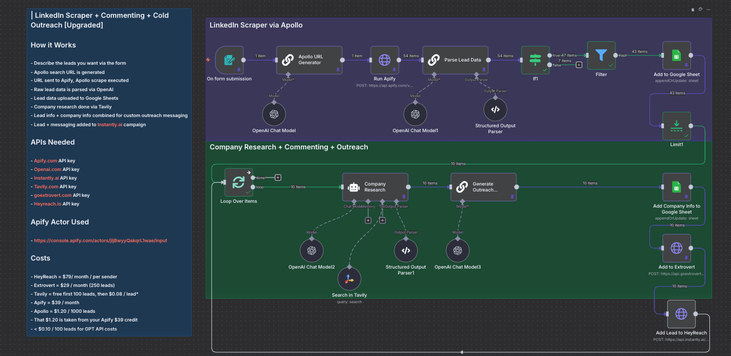
Task: Select the OpenAI Chat Model1 node
Action: click(x=415, y=114)
